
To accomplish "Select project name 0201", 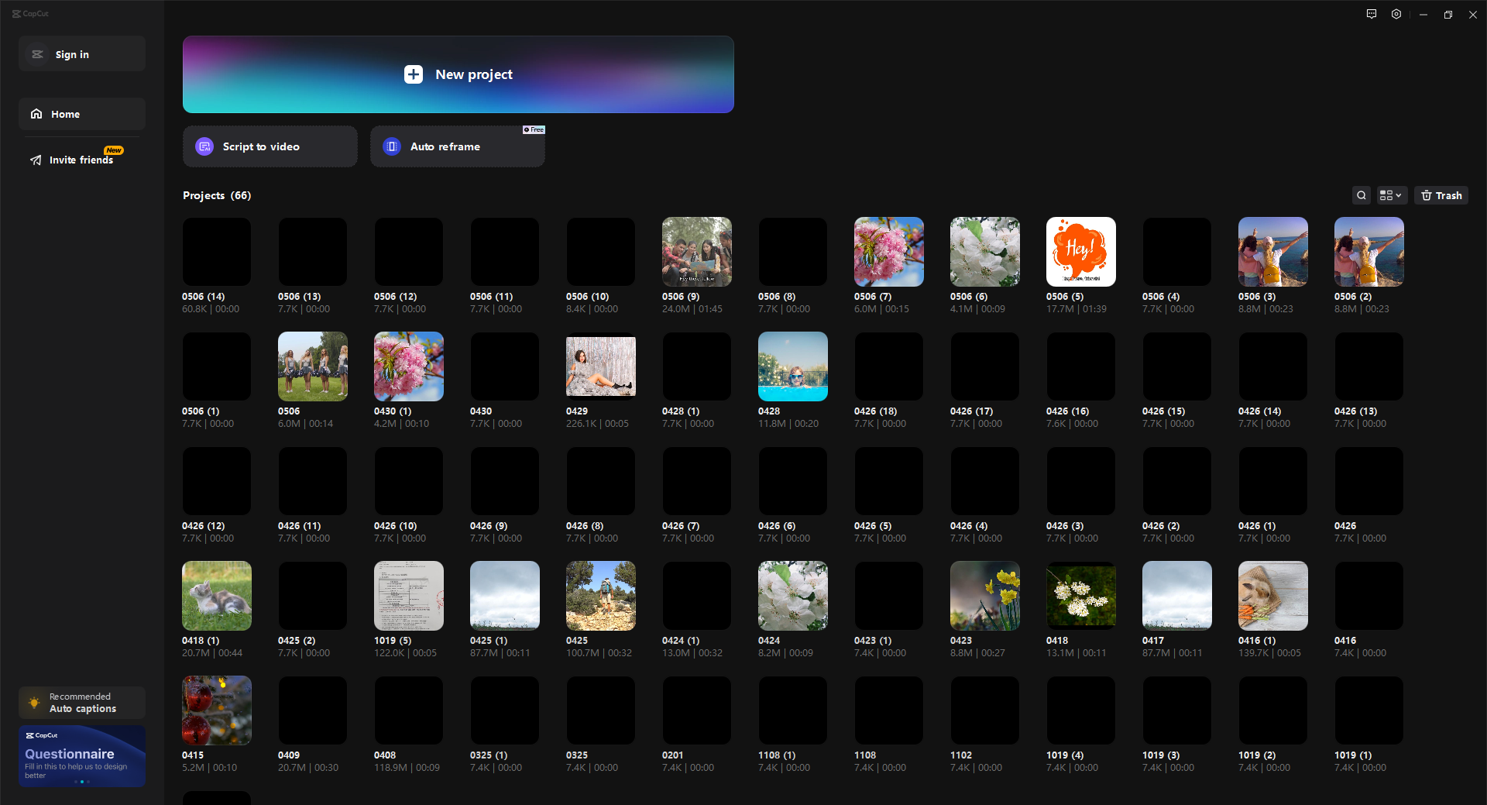I will pos(673,755).
